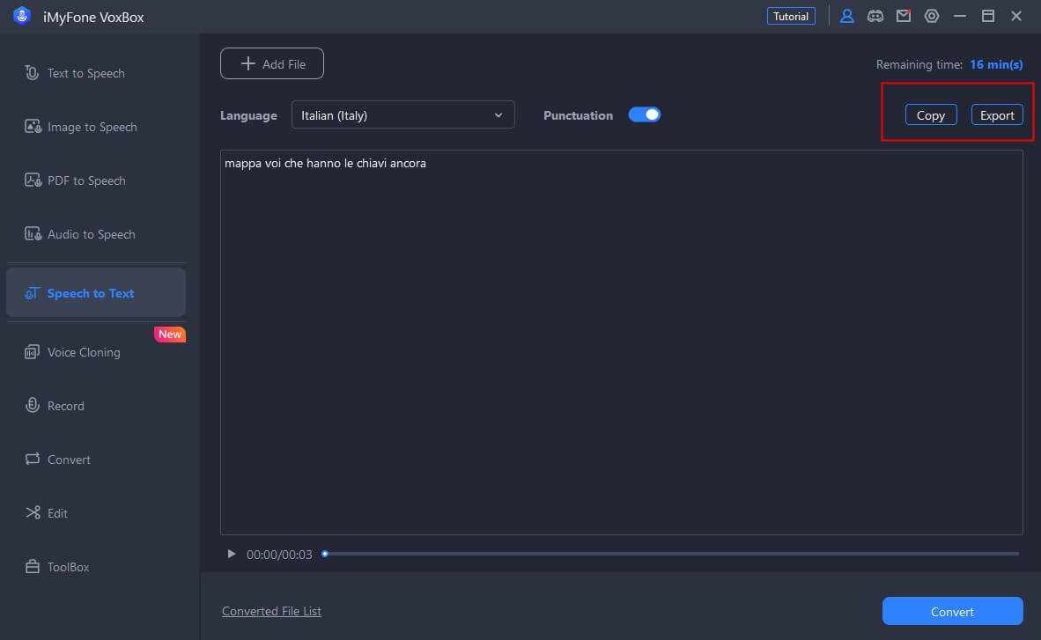Click the 16 min(s) remaining time value
The height and width of the screenshot is (640, 1041).
[996, 64]
